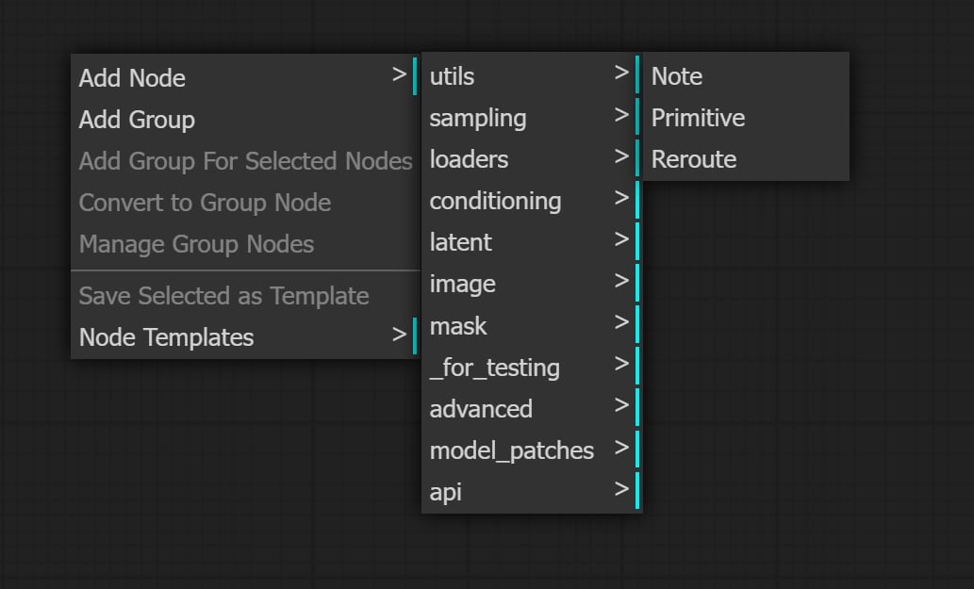Add a Primitive node
The height and width of the screenshot is (589, 974).
tap(746, 117)
